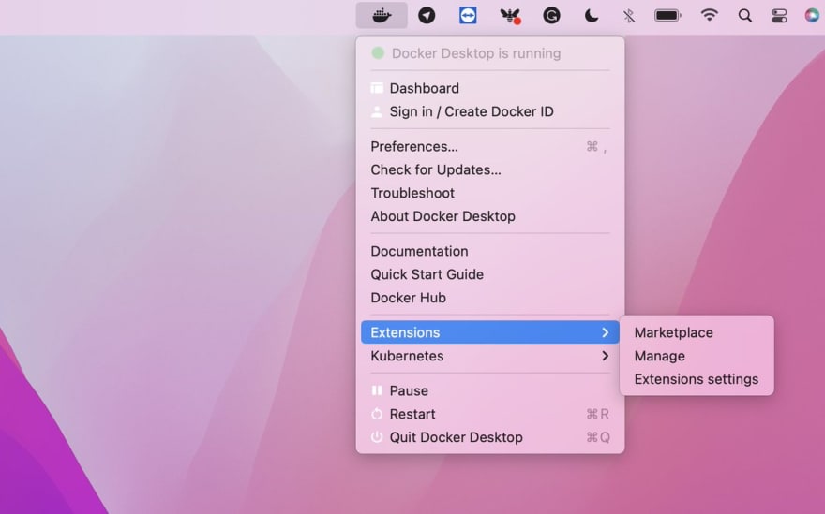
Task: Click the battery status icon
Action: [667, 16]
